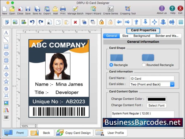
Task: Open the image library books icon
Action: [x=6, y=110]
